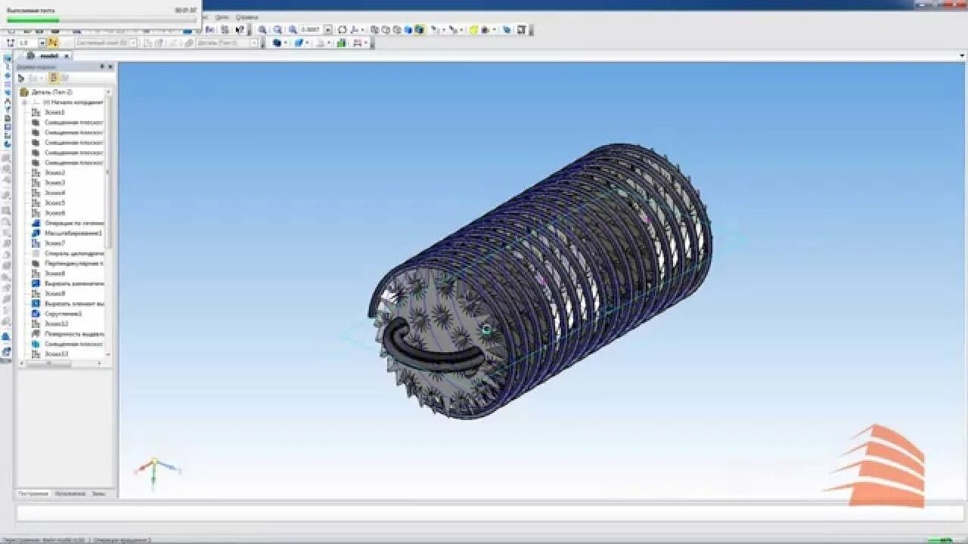Open the Справка menu

[x=247, y=17]
